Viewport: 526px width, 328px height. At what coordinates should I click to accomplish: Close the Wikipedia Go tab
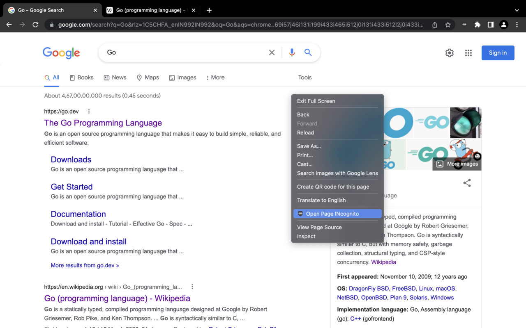pos(194,10)
